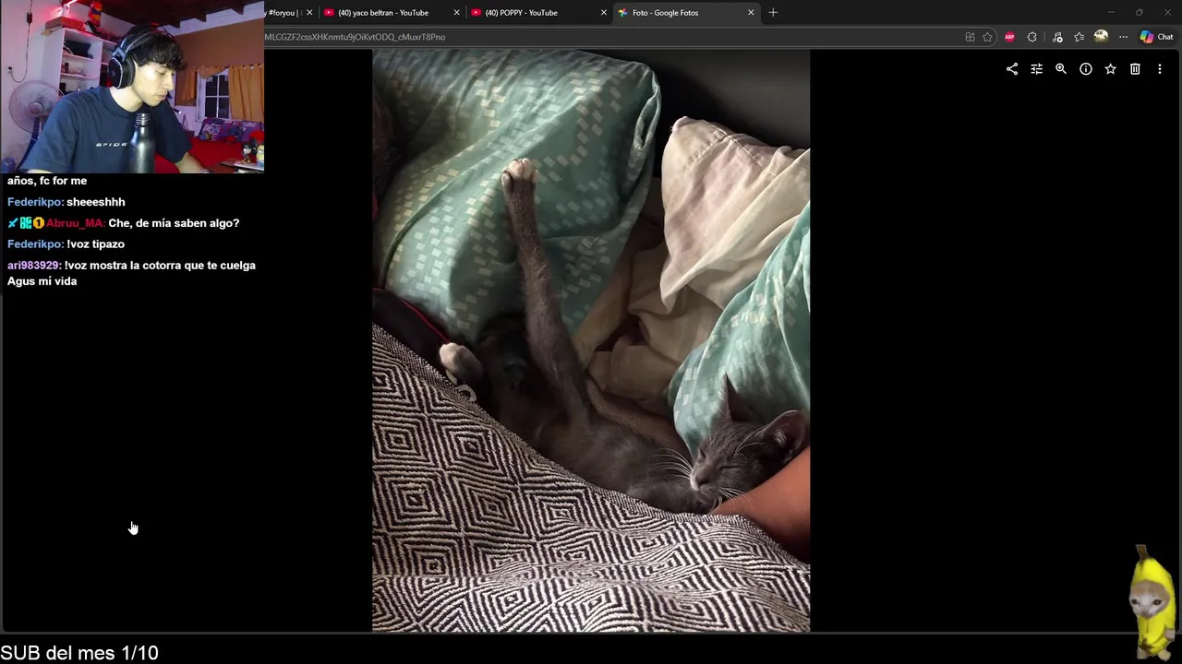The width and height of the screenshot is (1182, 664).
Task: Open the browser profile avatar
Action: tap(1101, 37)
